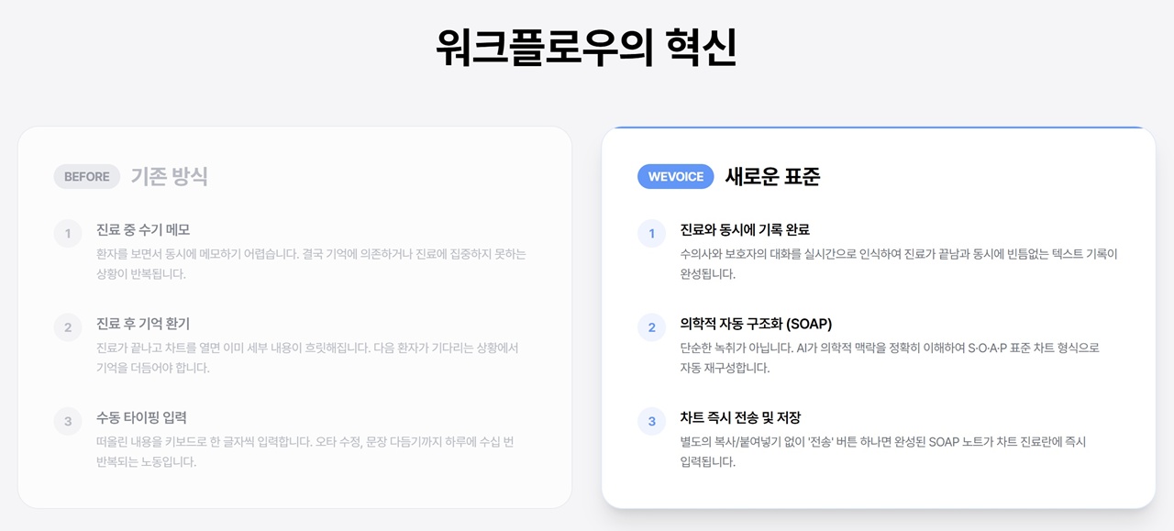Click number 2 circle next to 의학적 자동 구조화

(652, 327)
